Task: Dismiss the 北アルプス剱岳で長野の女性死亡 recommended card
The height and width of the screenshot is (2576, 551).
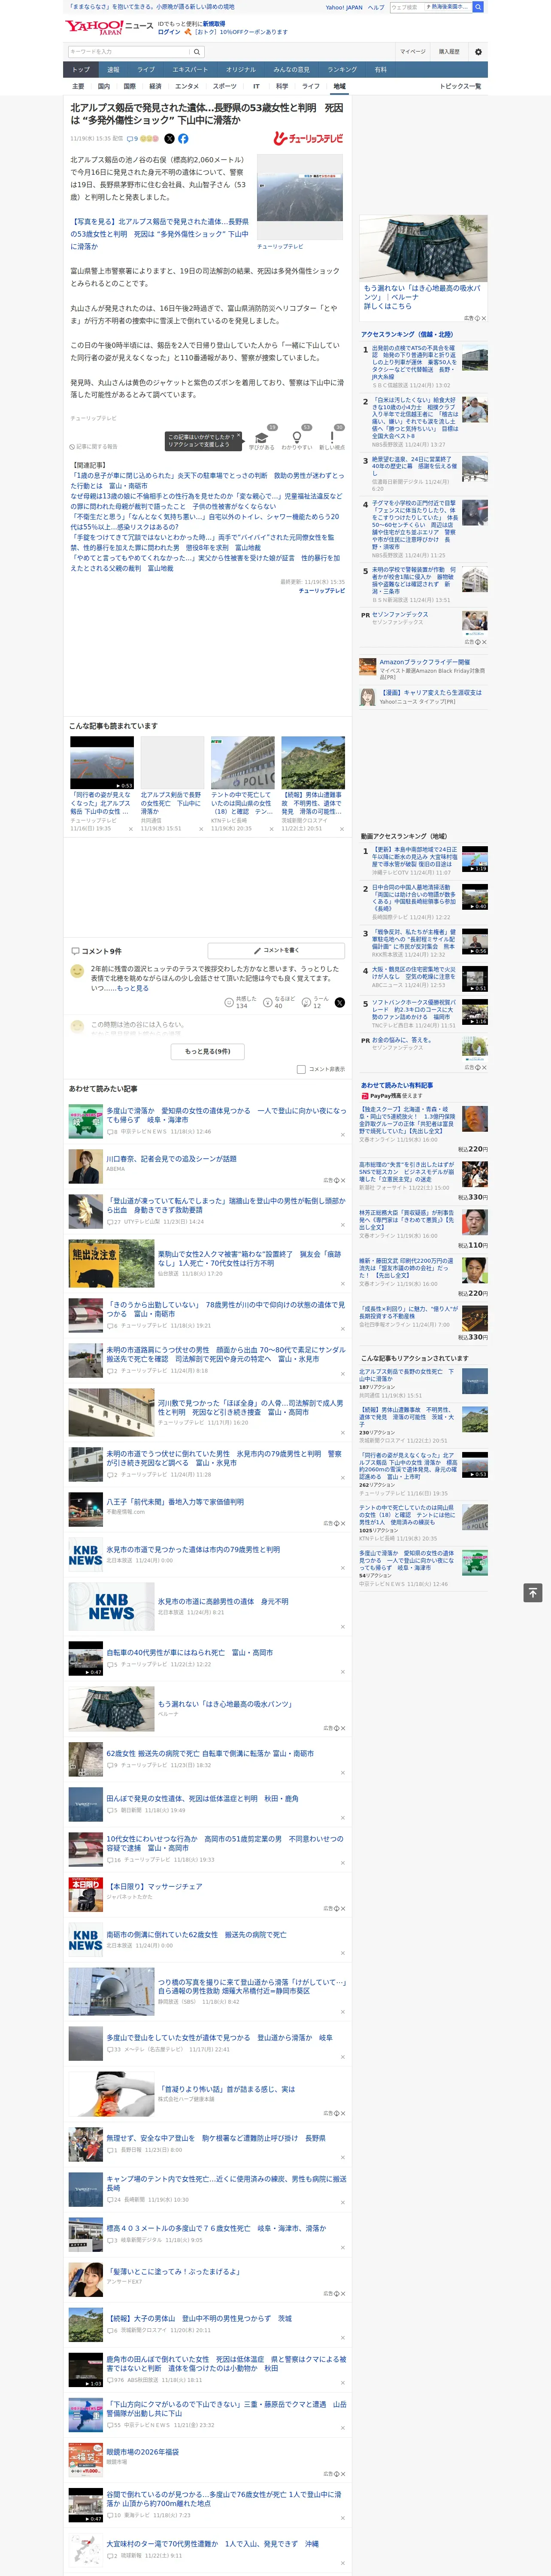Action: [200, 829]
